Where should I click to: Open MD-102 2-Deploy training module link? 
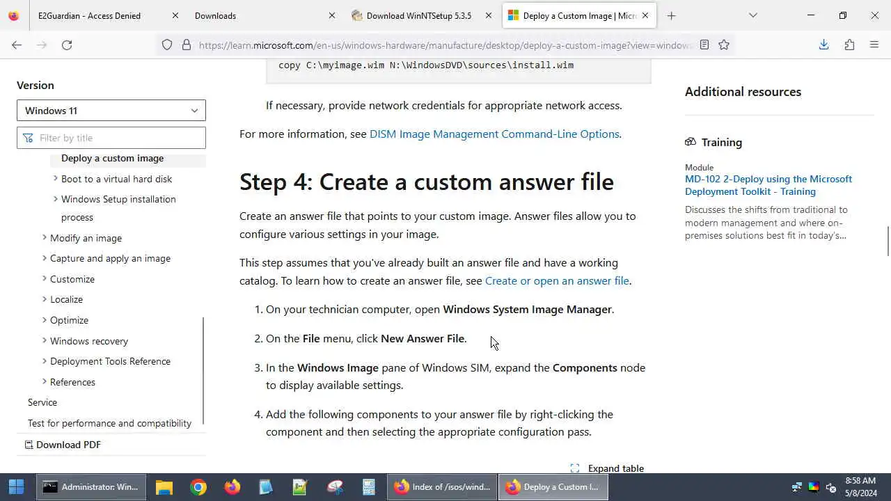[768, 185]
